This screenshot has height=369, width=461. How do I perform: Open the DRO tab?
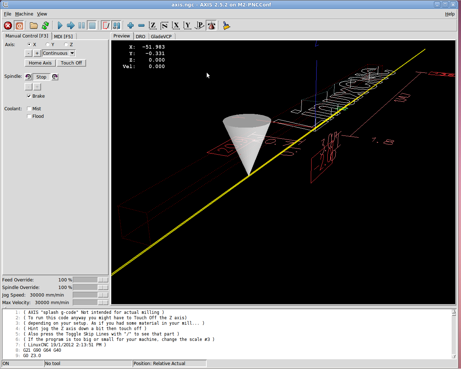pyautogui.click(x=140, y=36)
